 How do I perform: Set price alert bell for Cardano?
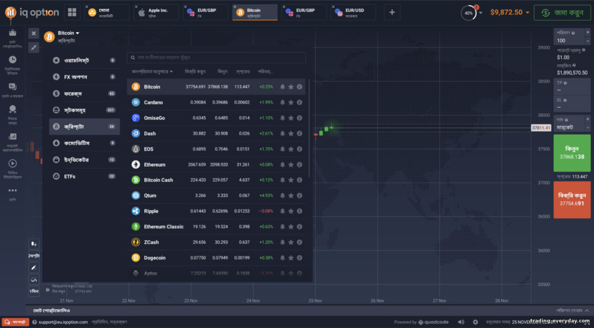click(282, 102)
